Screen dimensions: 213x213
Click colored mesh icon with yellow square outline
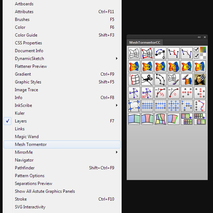(200, 66)
